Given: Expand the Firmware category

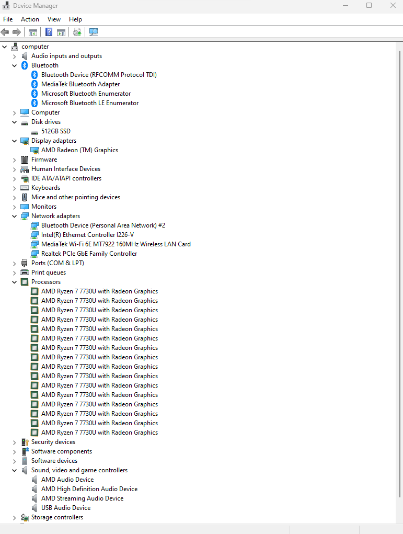Looking at the screenshot, I should coord(14,160).
